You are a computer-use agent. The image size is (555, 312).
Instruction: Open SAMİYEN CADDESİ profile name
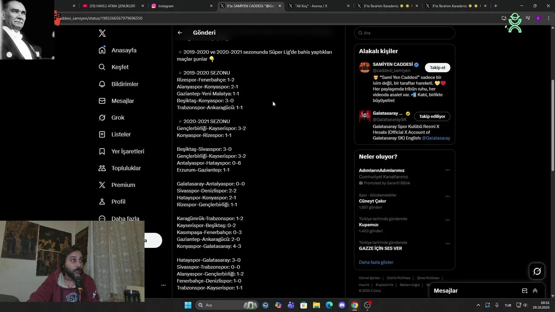click(393, 65)
